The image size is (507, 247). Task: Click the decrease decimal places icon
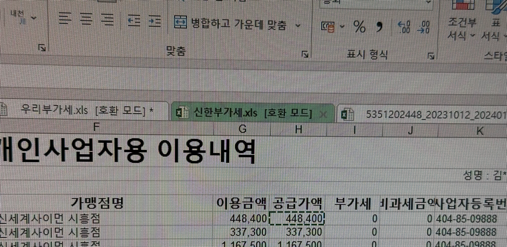(424, 27)
